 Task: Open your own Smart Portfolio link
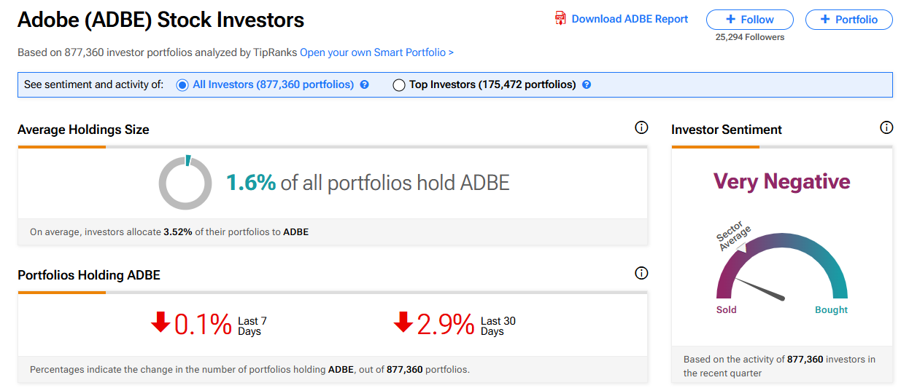click(376, 52)
